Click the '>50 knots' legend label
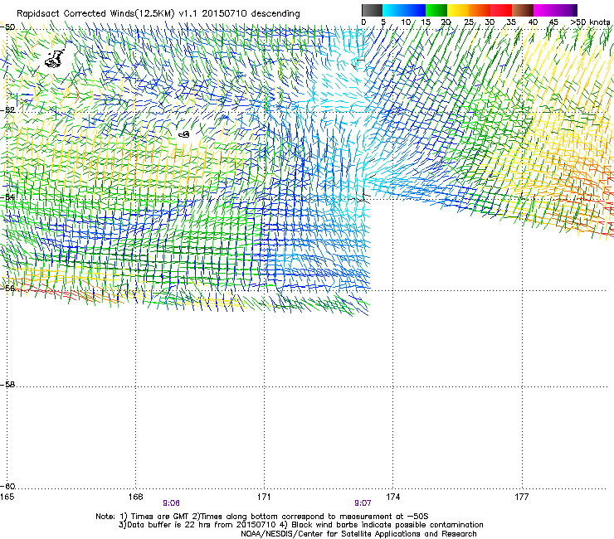Image resolution: width=614 pixels, height=539 pixels. 591,22
